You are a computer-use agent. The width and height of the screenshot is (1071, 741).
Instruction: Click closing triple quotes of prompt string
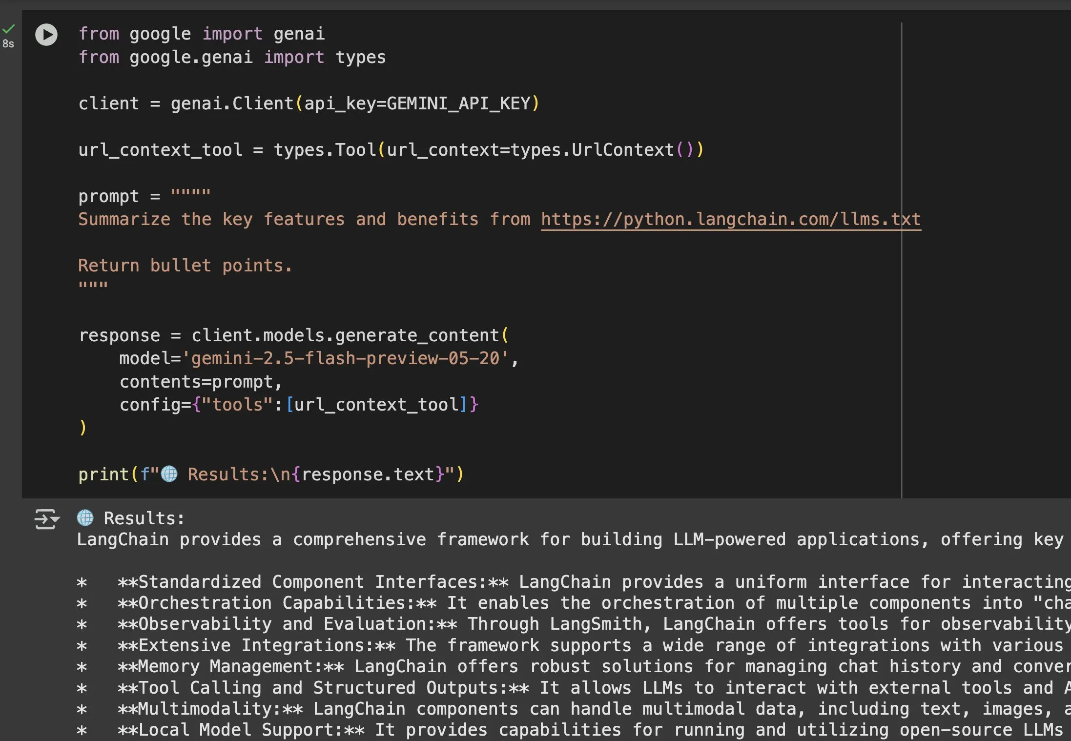tap(93, 286)
